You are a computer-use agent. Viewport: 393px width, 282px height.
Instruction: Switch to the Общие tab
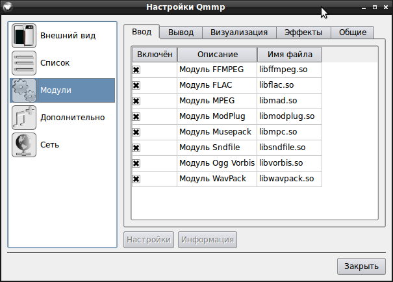[353, 32]
